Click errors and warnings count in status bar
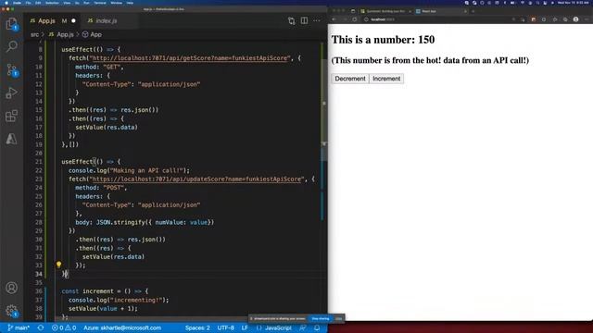 [64, 327]
